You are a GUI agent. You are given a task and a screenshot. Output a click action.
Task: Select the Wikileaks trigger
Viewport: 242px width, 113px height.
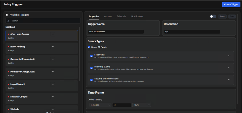tap(42, 109)
